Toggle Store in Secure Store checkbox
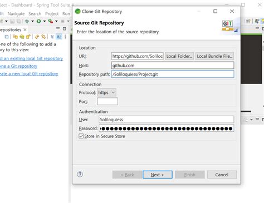The width and height of the screenshot is (264, 203). pyautogui.click(x=81, y=136)
